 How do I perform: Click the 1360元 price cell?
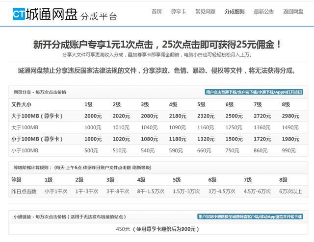pos(262,127)
